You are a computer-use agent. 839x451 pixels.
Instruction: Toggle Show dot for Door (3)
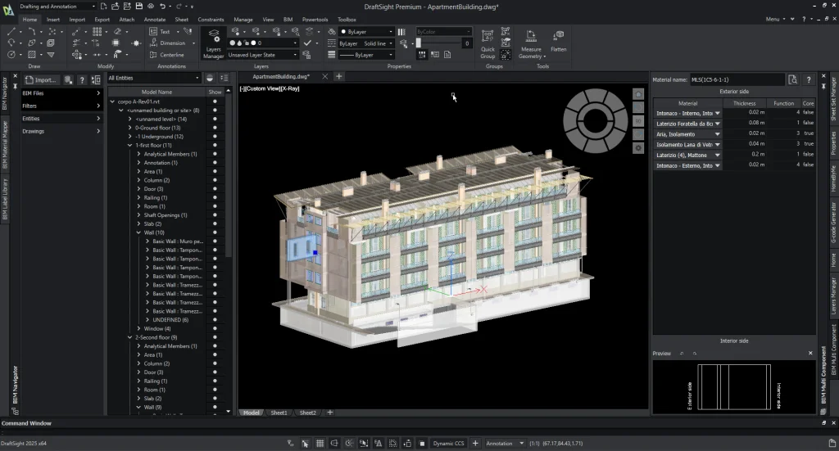pyautogui.click(x=215, y=189)
